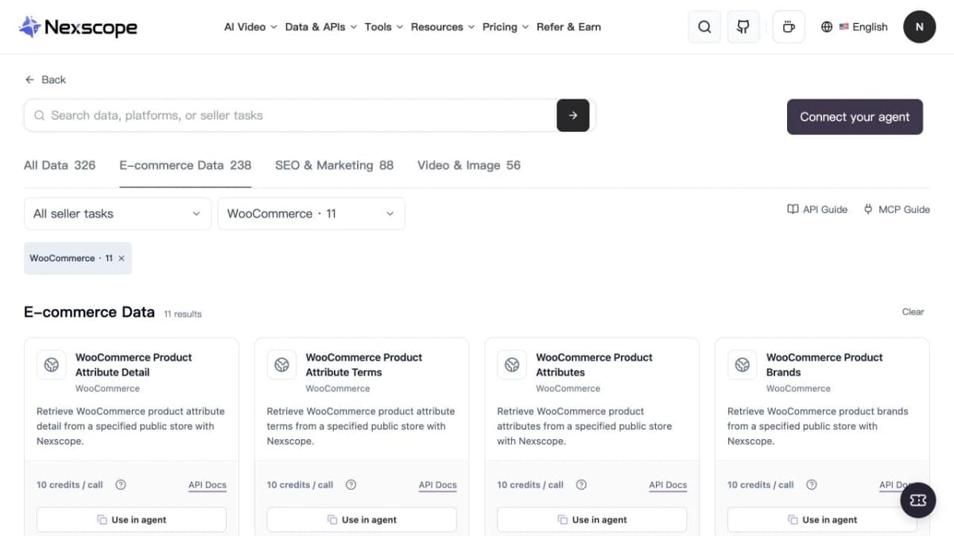The height and width of the screenshot is (536, 954).
Task: Click the Product Brands card icon
Action: coord(743,365)
